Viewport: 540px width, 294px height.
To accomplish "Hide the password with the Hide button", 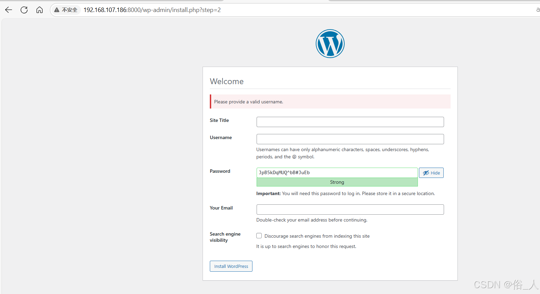I will [431, 173].
